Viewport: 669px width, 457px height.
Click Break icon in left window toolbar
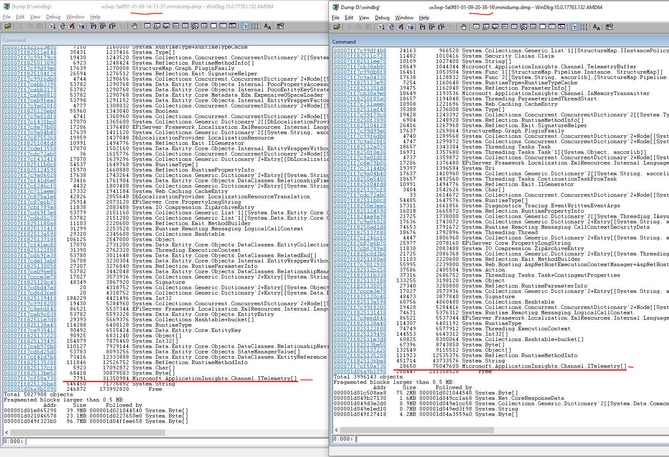click(81, 26)
